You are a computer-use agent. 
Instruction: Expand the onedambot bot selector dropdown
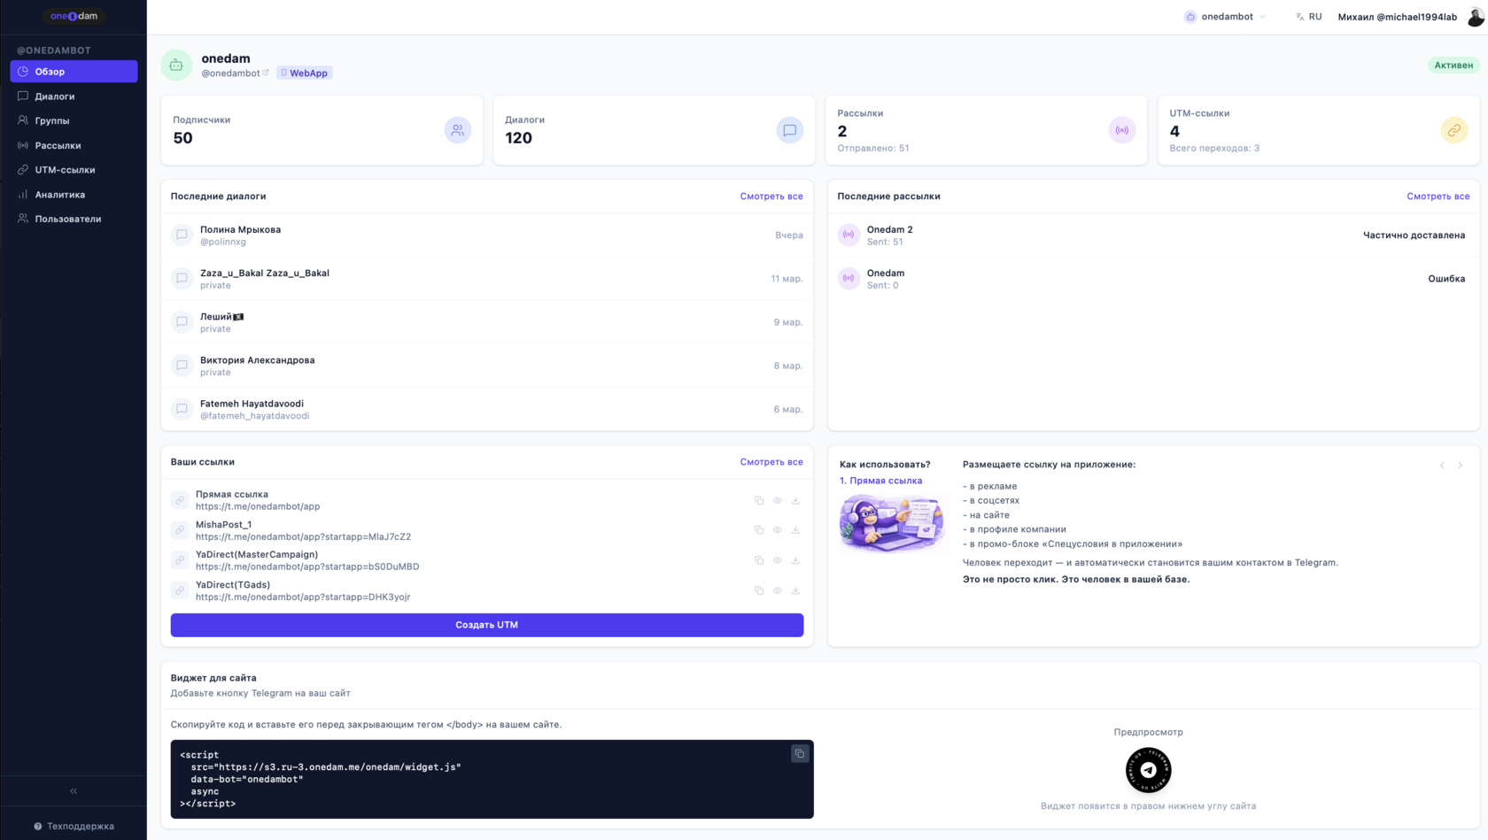pyautogui.click(x=1225, y=17)
